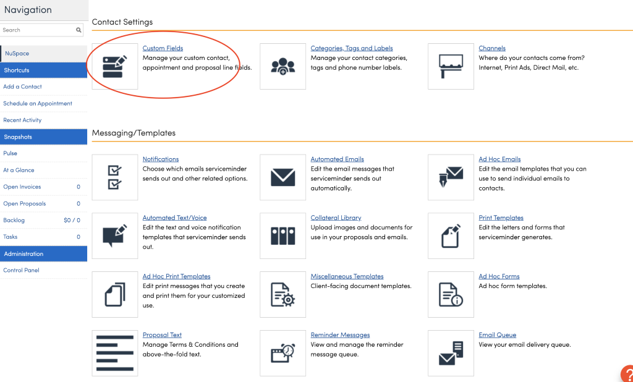Open the Automated Text/Voice speech bubble icon

[x=114, y=236]
